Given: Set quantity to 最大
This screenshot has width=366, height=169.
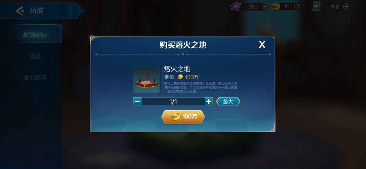Looking at the screenshot, I should (x=228, y=102).
